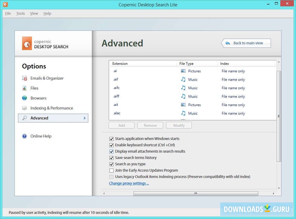
Task: Select the .ait extension entry
Action: click(x=193, y=105)
